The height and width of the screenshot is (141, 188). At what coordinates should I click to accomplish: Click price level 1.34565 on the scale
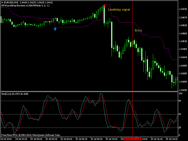183,34
